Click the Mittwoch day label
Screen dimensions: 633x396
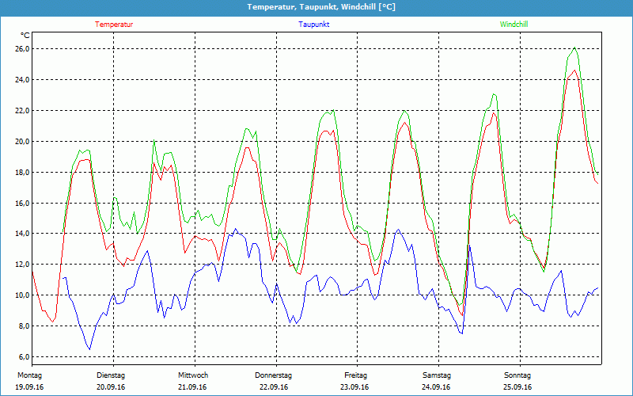coord(193,375)
